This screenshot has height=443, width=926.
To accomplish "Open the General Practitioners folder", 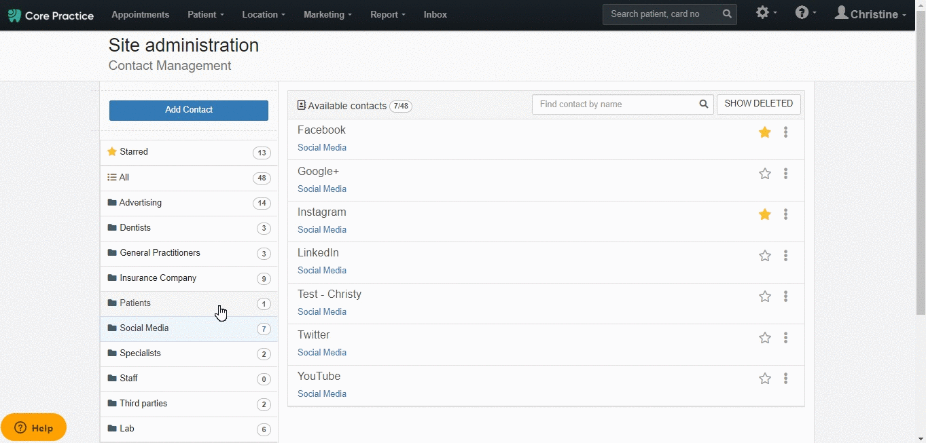I will coord(189,254).
